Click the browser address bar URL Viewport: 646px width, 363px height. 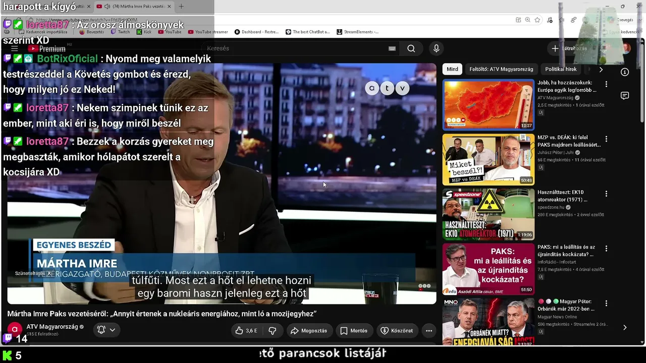[86, 20]
